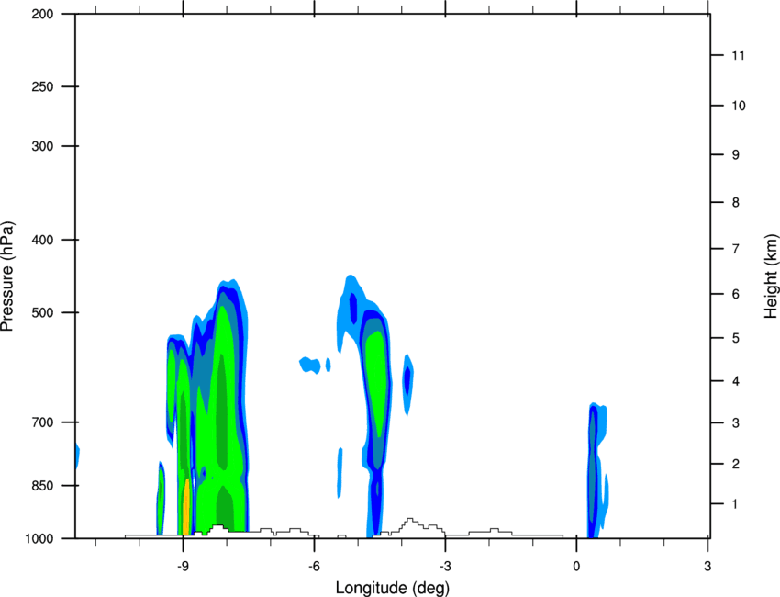Pick the 1 km height tick label
The width and height of the screenshot is (780, 597).
pos(735,504)
